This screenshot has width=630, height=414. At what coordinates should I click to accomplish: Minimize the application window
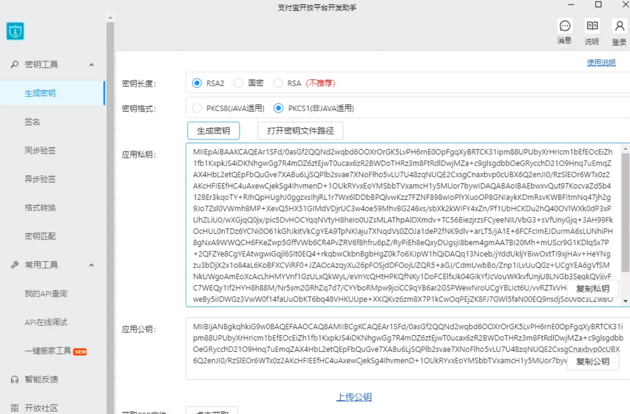tap(571, 4)
